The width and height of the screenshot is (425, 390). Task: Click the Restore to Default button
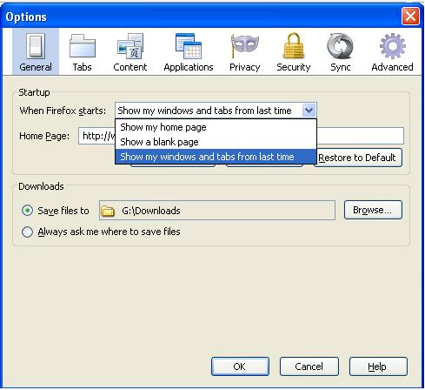tap(359, 158)
